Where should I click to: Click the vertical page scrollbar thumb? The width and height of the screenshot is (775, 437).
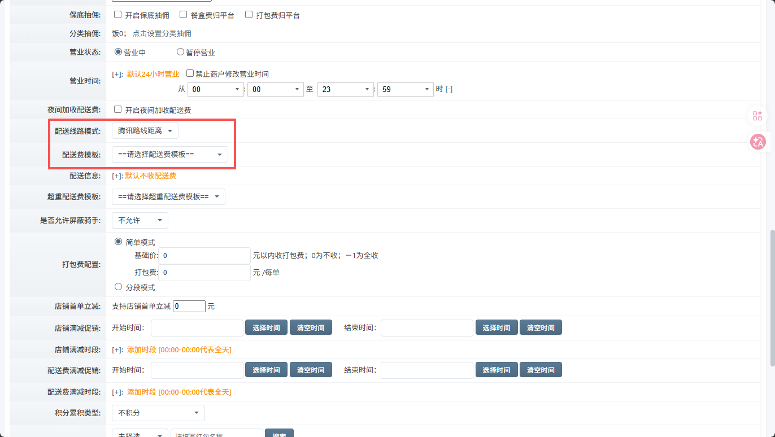pos(771,298)
